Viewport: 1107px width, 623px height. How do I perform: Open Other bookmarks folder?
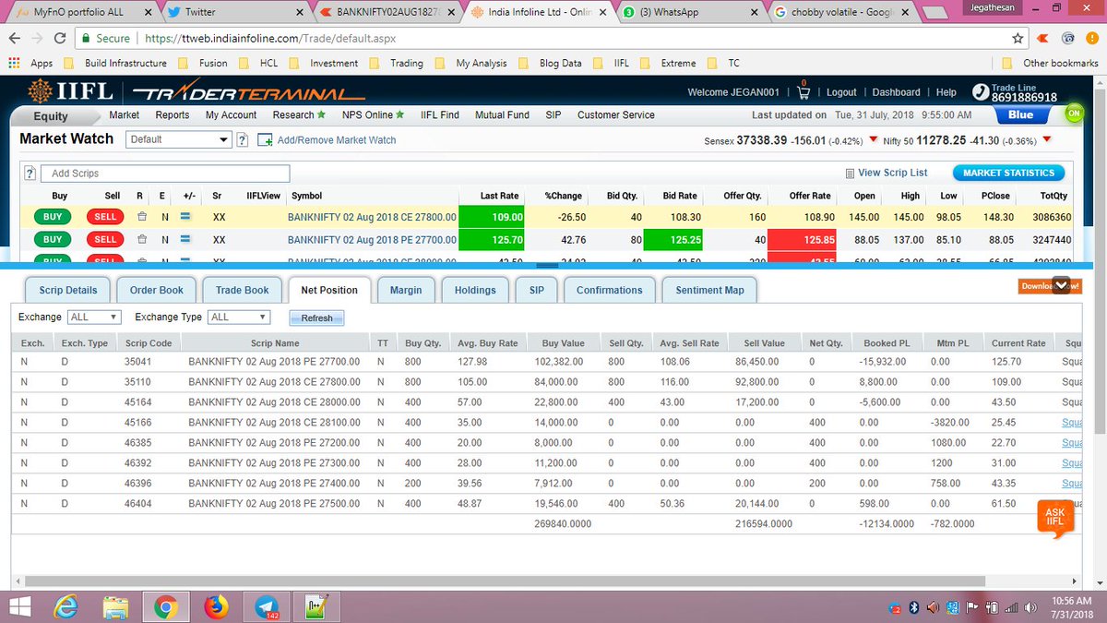click(1050, 64)
